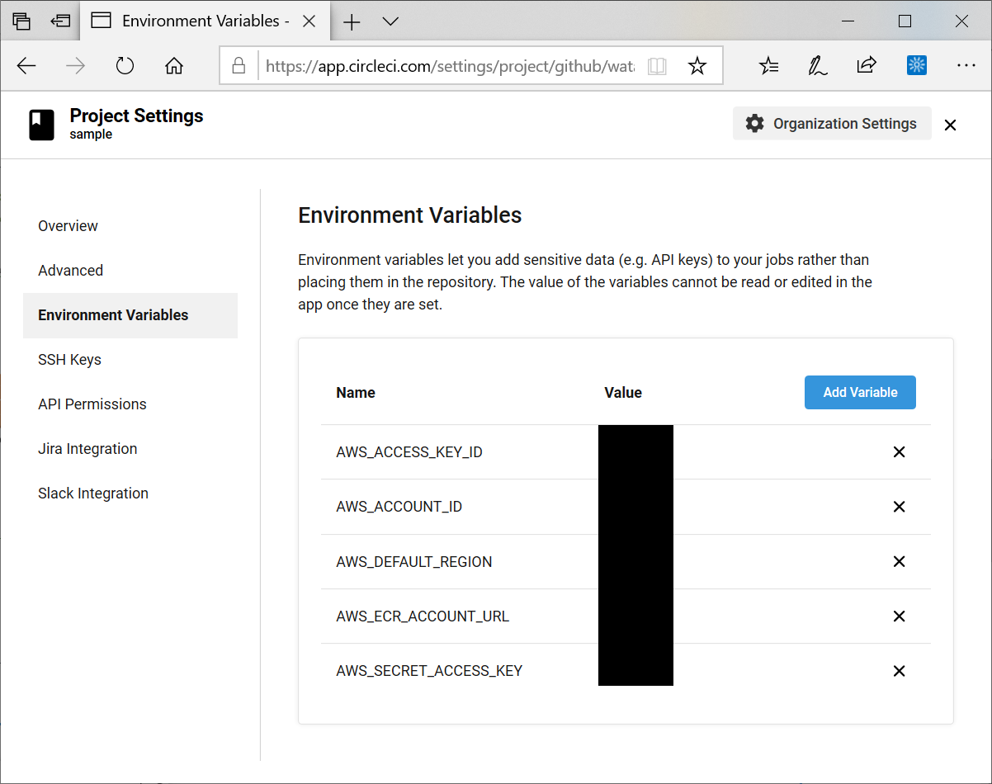Focus the browser address bar
The width and height of the screenshot is (992, 784).
(450, 66)
